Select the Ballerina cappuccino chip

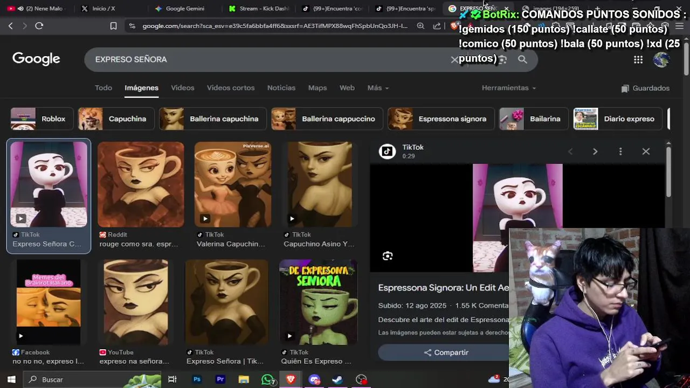pos(327,119)
